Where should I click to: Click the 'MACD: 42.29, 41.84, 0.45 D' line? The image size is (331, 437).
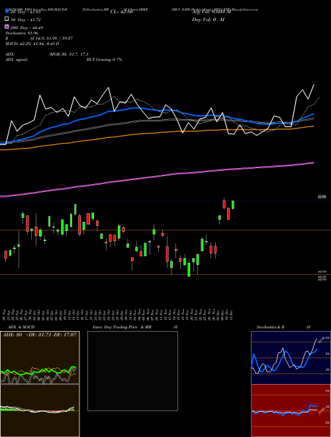click(x=32, y=44)
